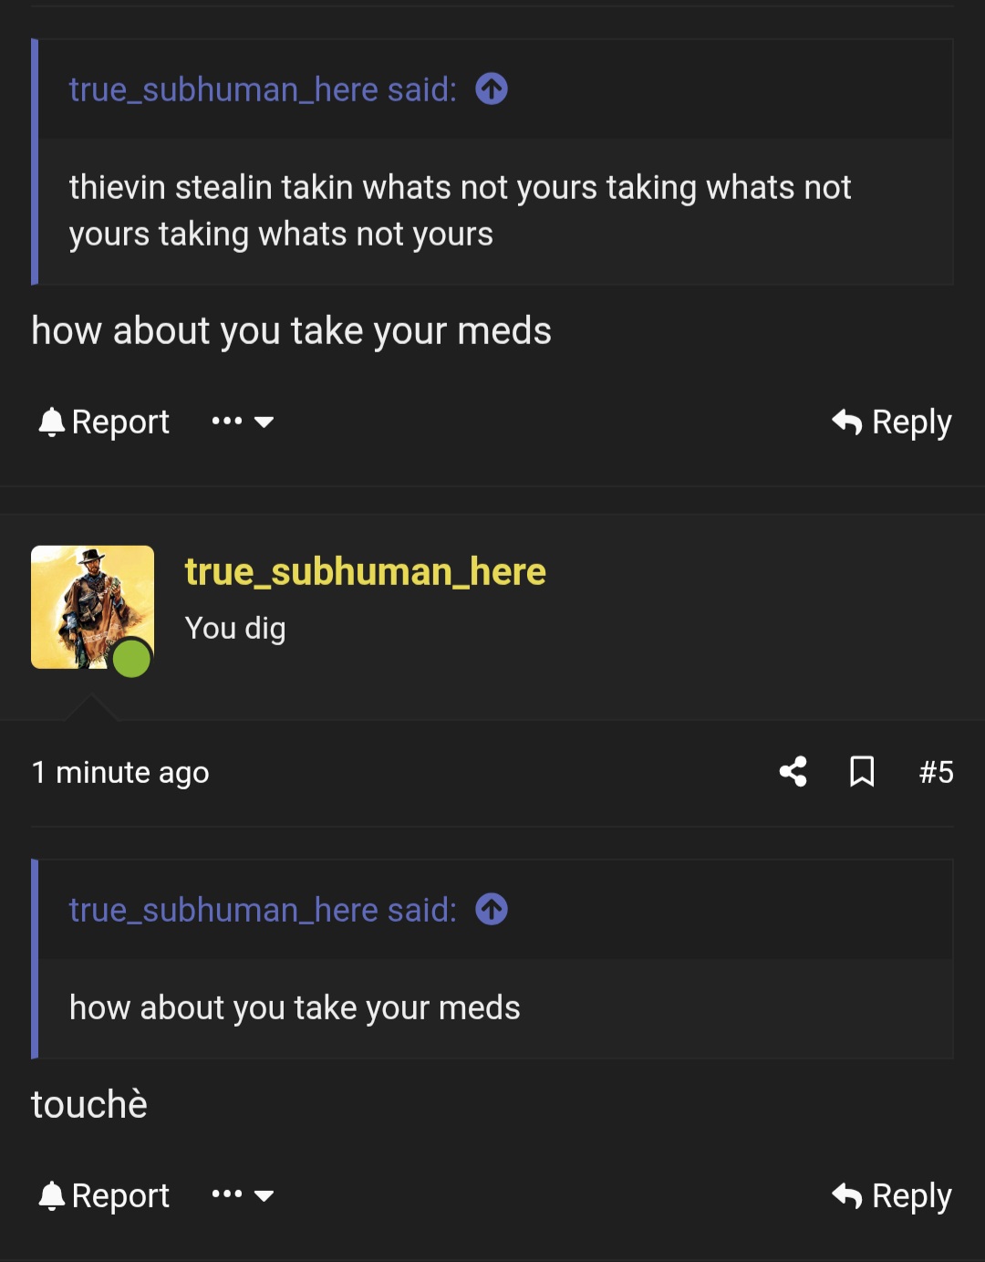This screenshot has height=1262, width=985.
Task: Click the upward arrow on the first quoted post
Action: click(x=491, y=89)
